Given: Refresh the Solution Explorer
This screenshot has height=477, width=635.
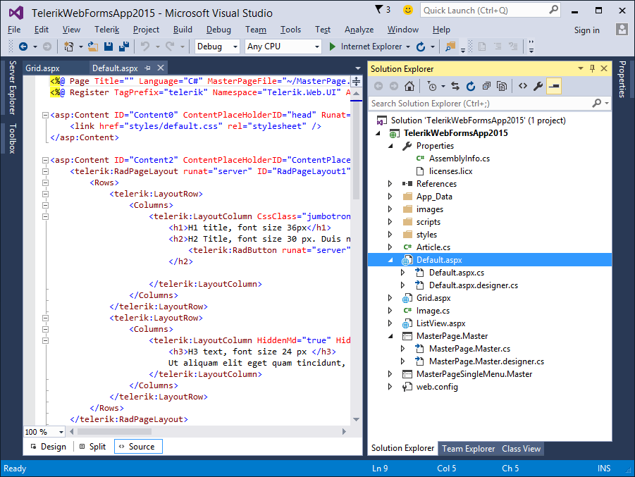Looking at the screenshot, I should click(470, 86).
